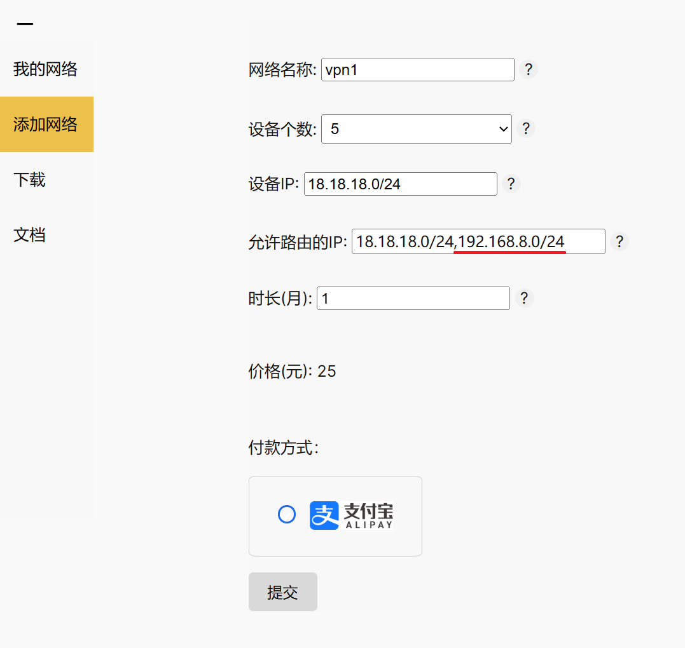This screenshot has width=685, height=648.
Task: Click the question mark next to 设备IP
Action: (511, 184)
